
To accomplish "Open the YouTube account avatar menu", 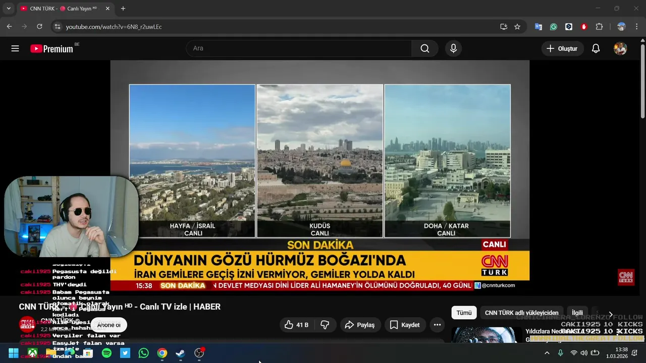I will click(620, 48).
